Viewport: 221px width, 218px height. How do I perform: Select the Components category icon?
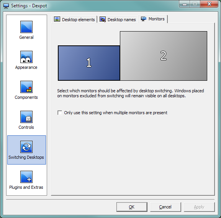click(26, 87)
